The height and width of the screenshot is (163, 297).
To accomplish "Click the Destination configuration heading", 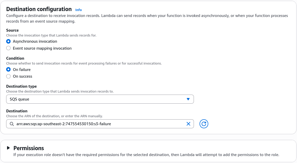I will click(x=39, y=9).
